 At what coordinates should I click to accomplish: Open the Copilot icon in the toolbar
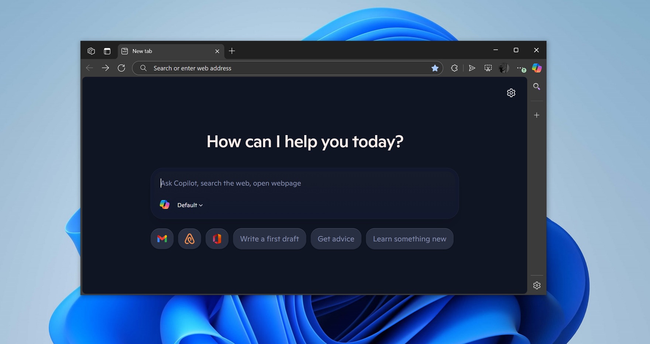coord(537,68)
